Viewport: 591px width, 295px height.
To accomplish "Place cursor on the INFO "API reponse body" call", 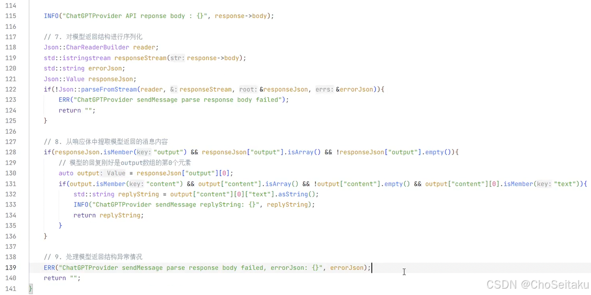I will point(159,16).
